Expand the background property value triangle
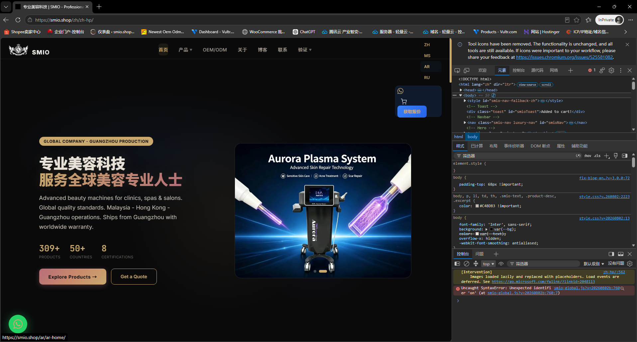The width and height of the screenshot is (637, 342). pos(486,229)
